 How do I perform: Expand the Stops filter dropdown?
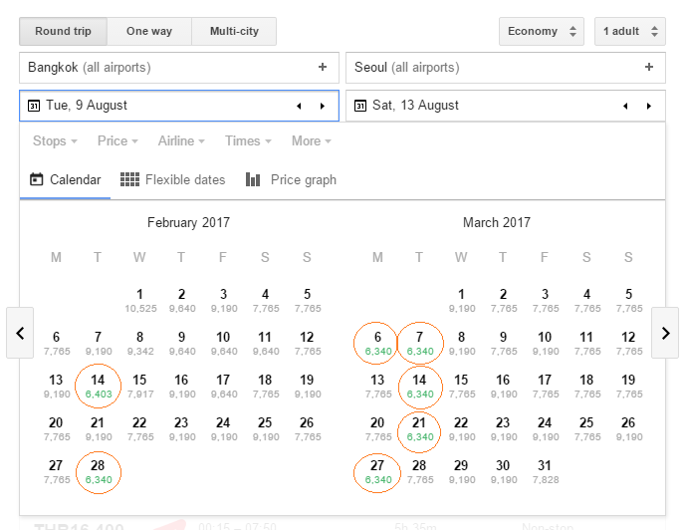[x=56, y=141]
